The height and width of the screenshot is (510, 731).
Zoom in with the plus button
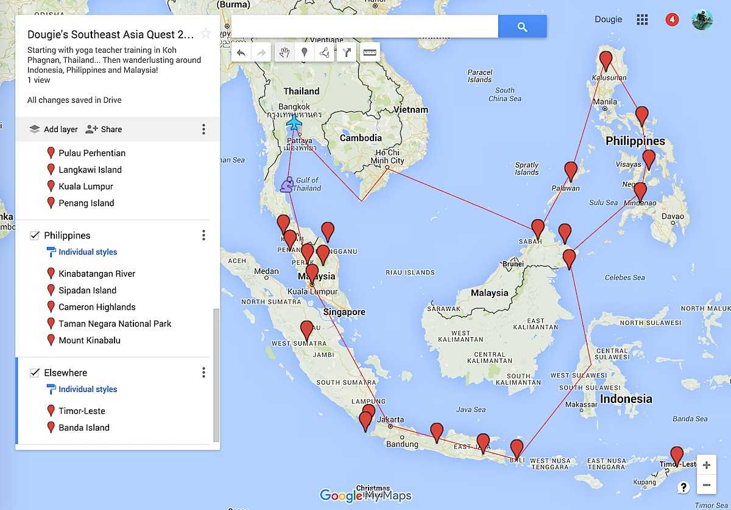[706, 466]
